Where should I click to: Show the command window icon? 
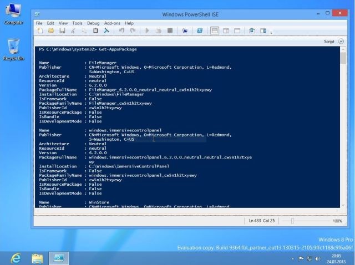[x=252, y=30]
